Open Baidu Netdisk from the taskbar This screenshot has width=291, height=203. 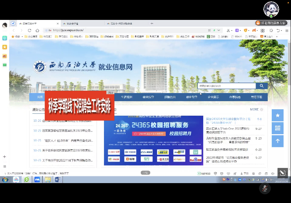pyautogui.click(x=16, y=179)
